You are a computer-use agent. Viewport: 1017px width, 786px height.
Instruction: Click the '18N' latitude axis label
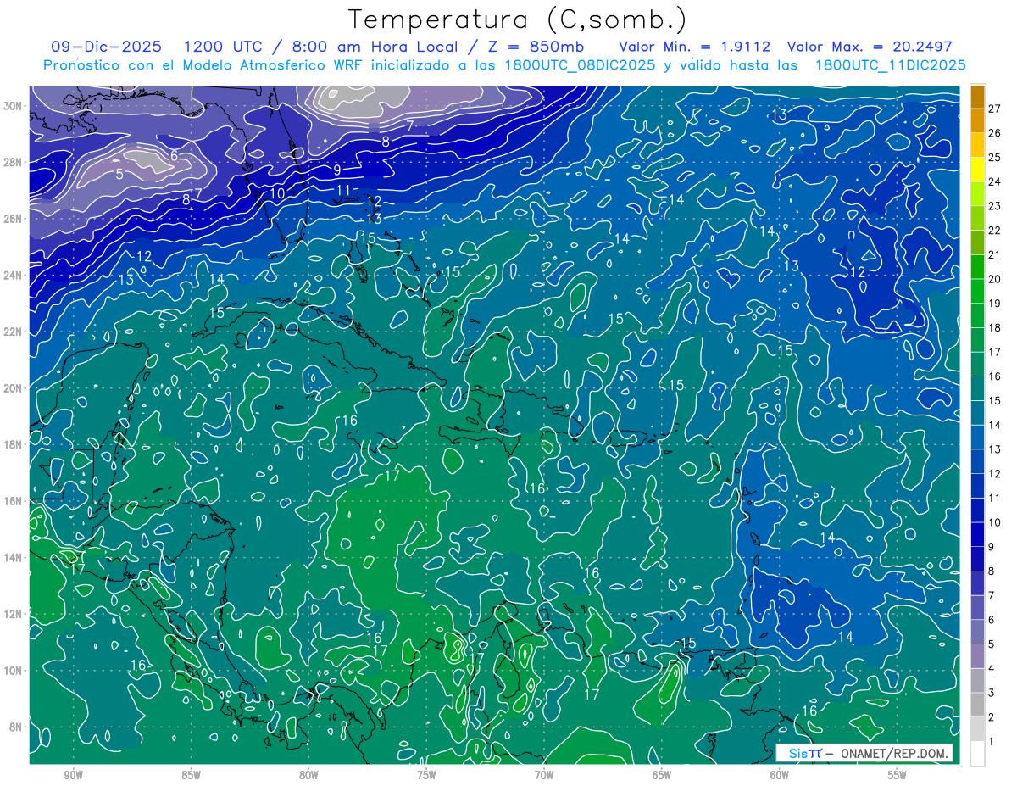pos(14,444)
